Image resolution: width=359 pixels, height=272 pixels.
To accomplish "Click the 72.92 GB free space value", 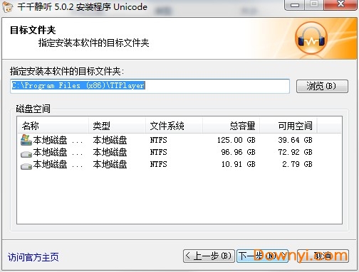I will click(x=295, y=152).
